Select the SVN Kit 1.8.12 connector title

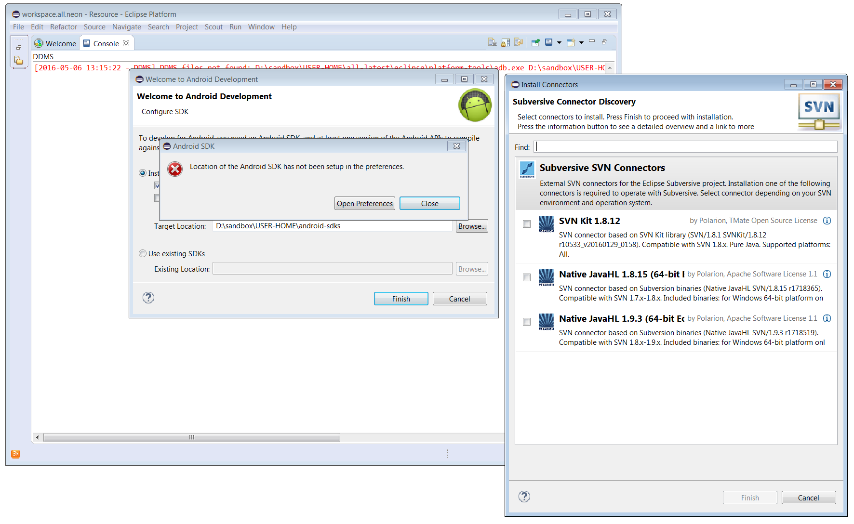(589, 221)
